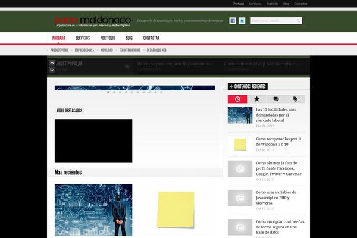Open the Movilidad category
The image size is (357, 238).
(107, 50)
